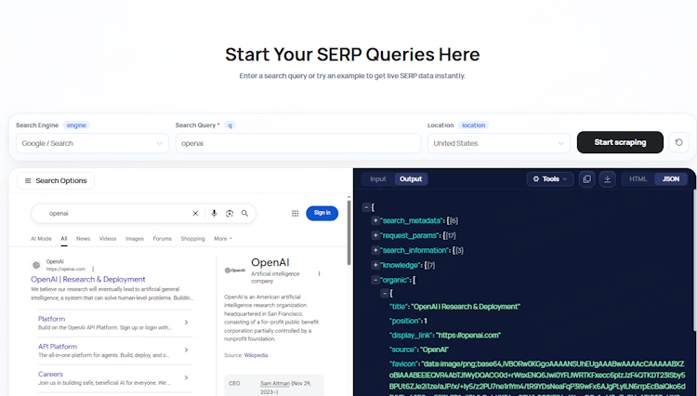Click the Start scraping button
Viewport: 697px width, 396px height.
[x=620, y=142]
